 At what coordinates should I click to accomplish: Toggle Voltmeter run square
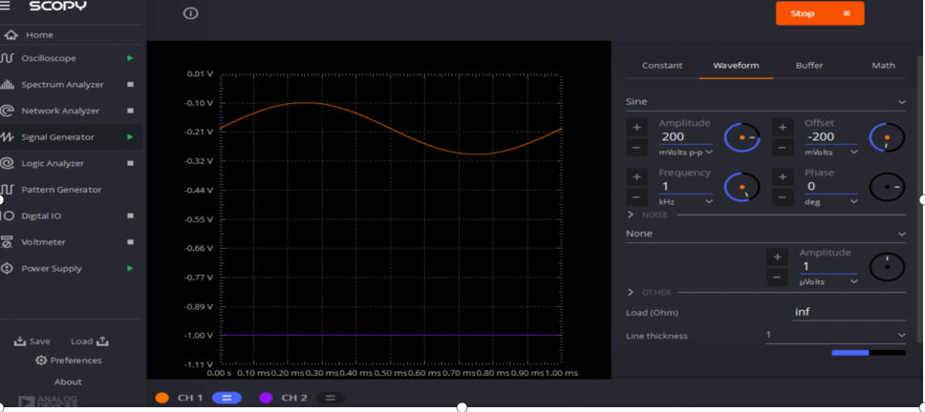(130, 242)
